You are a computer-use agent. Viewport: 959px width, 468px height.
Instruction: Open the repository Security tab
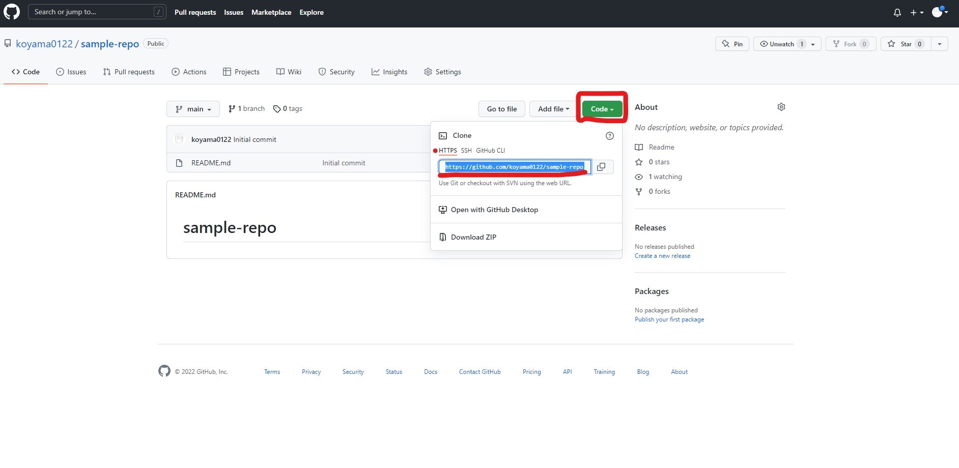(x=336, y=72)
